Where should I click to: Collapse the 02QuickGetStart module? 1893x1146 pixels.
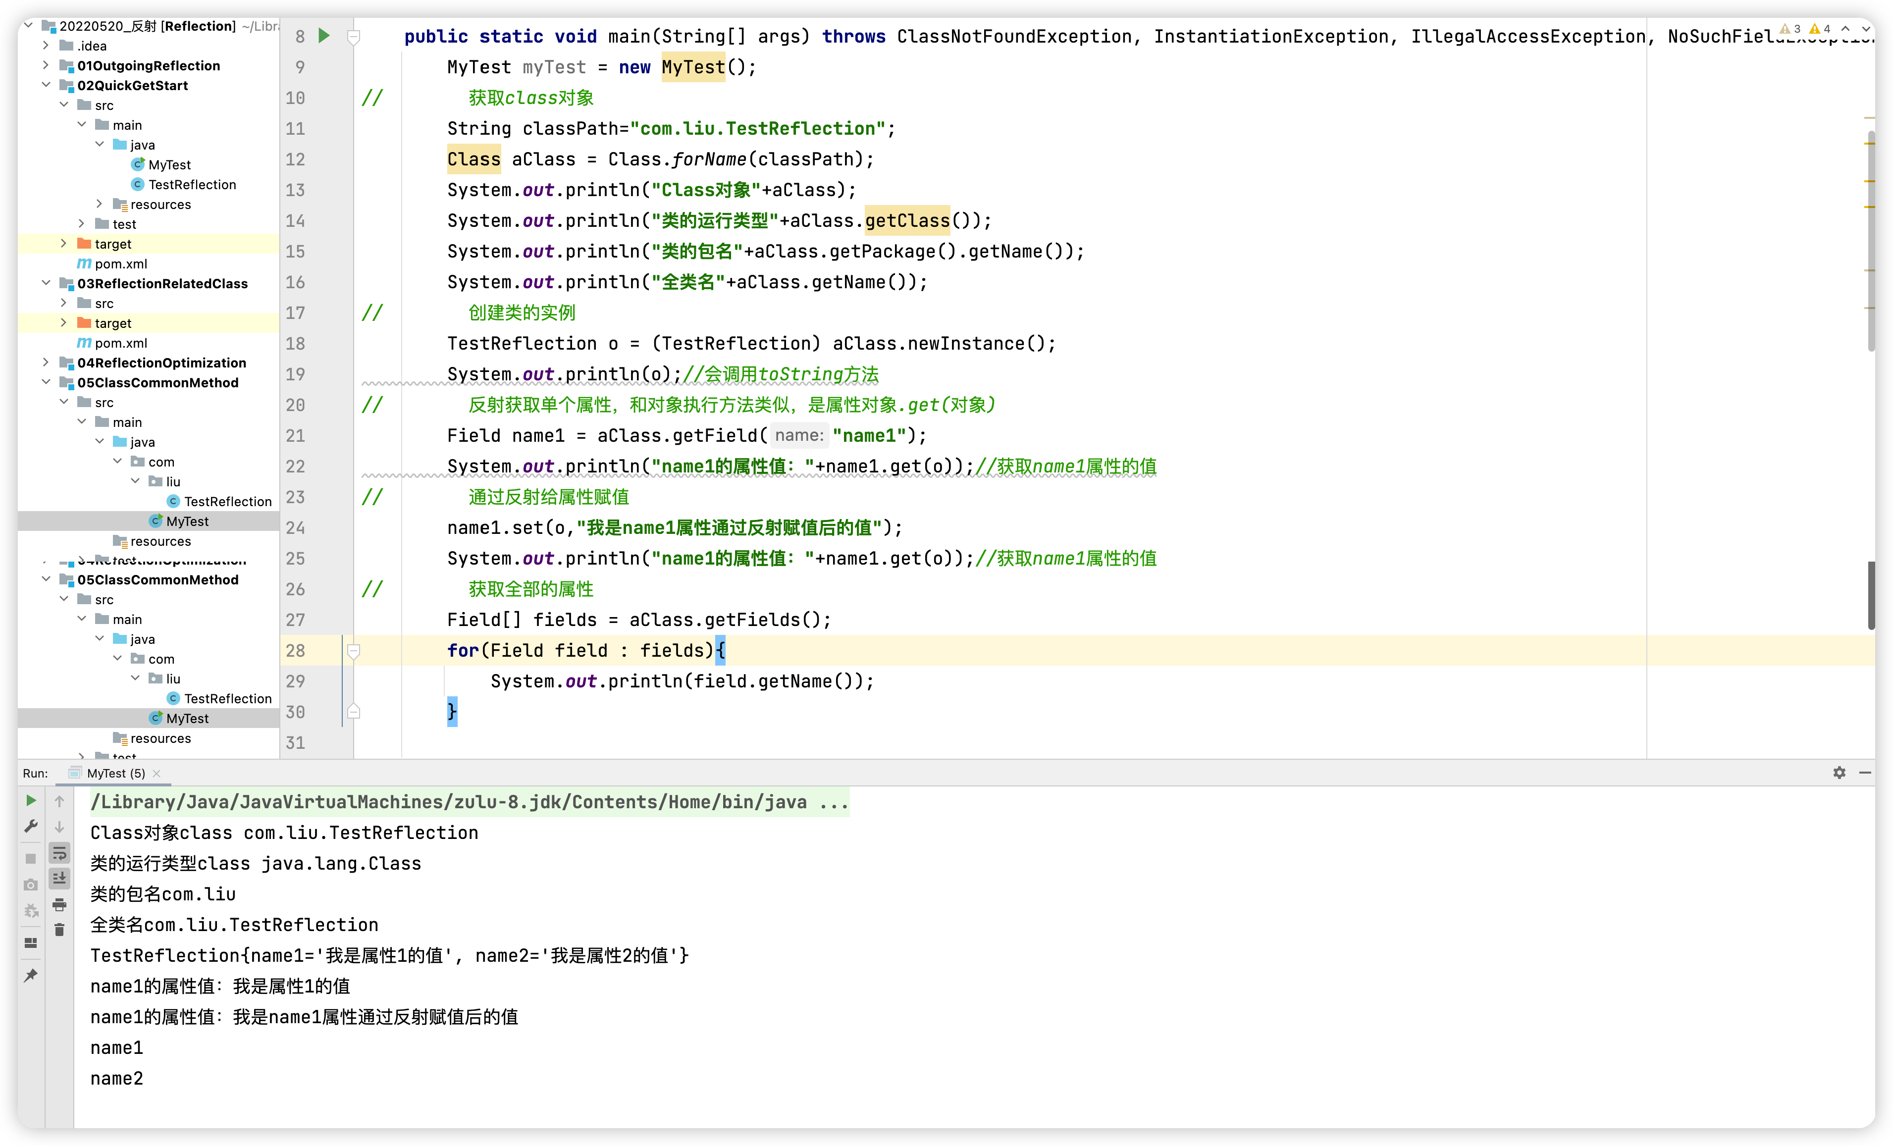point(46,85)
